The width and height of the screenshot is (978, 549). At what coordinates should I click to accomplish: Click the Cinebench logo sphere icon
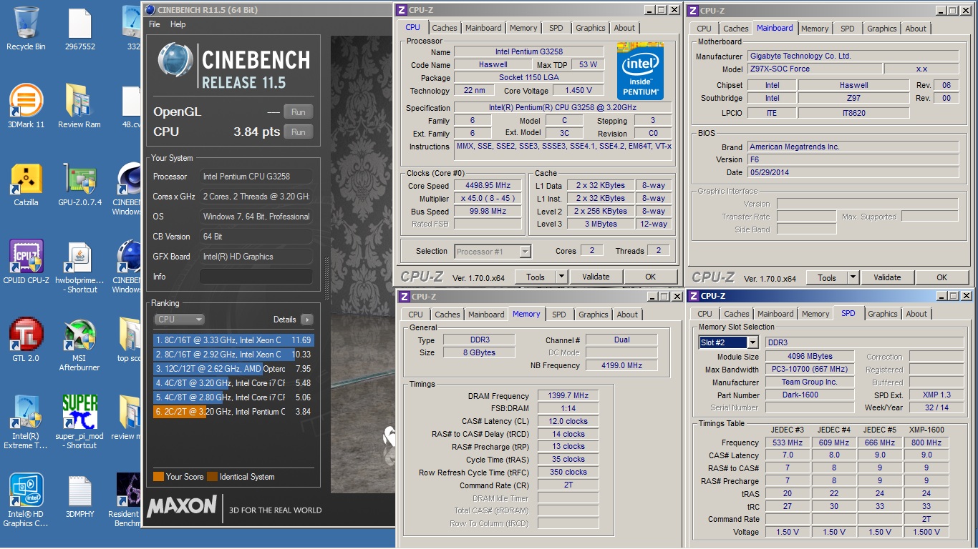point(174,60)
